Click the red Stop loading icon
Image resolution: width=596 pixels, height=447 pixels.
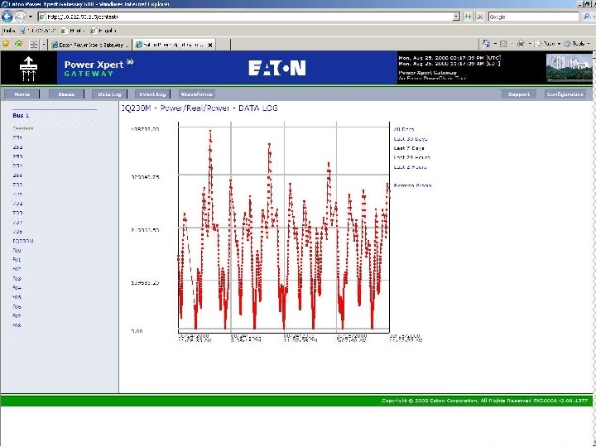[x=480, y=17]
